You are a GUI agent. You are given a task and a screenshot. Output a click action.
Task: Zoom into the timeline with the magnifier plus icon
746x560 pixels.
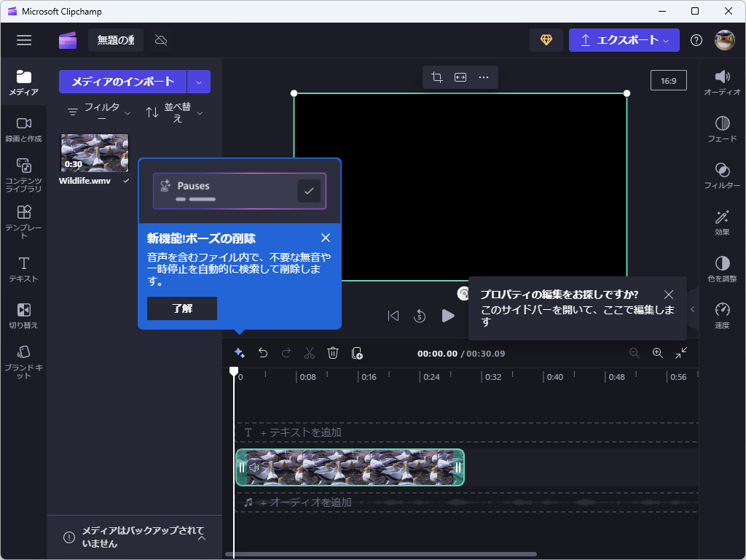tap(658, 353)
